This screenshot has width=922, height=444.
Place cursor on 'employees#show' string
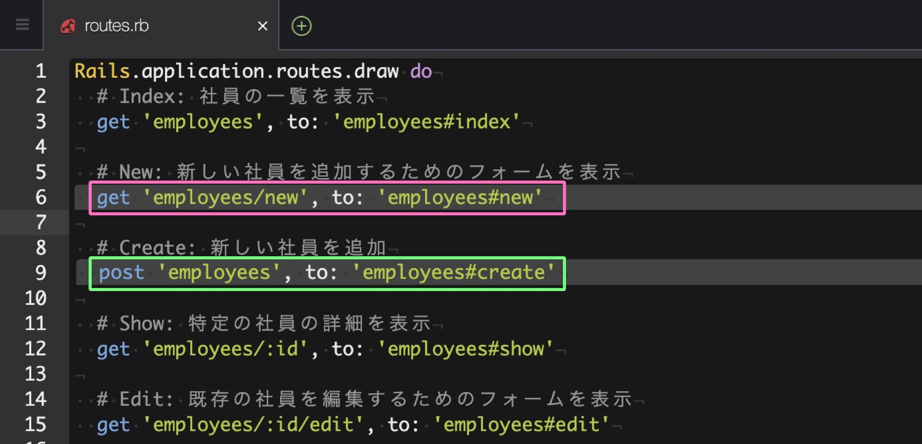(x=465, y=349)
